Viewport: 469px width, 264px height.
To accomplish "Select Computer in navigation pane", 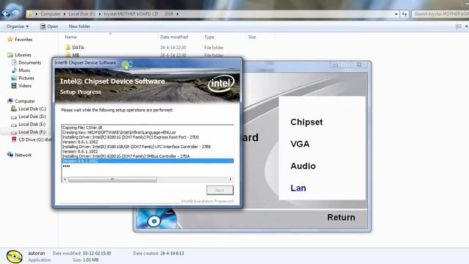I will tap(25, 101).
